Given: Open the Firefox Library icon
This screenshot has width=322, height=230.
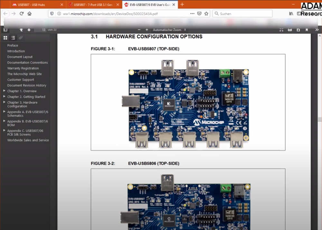Looking at the screenshot, I should coord(291,14).
